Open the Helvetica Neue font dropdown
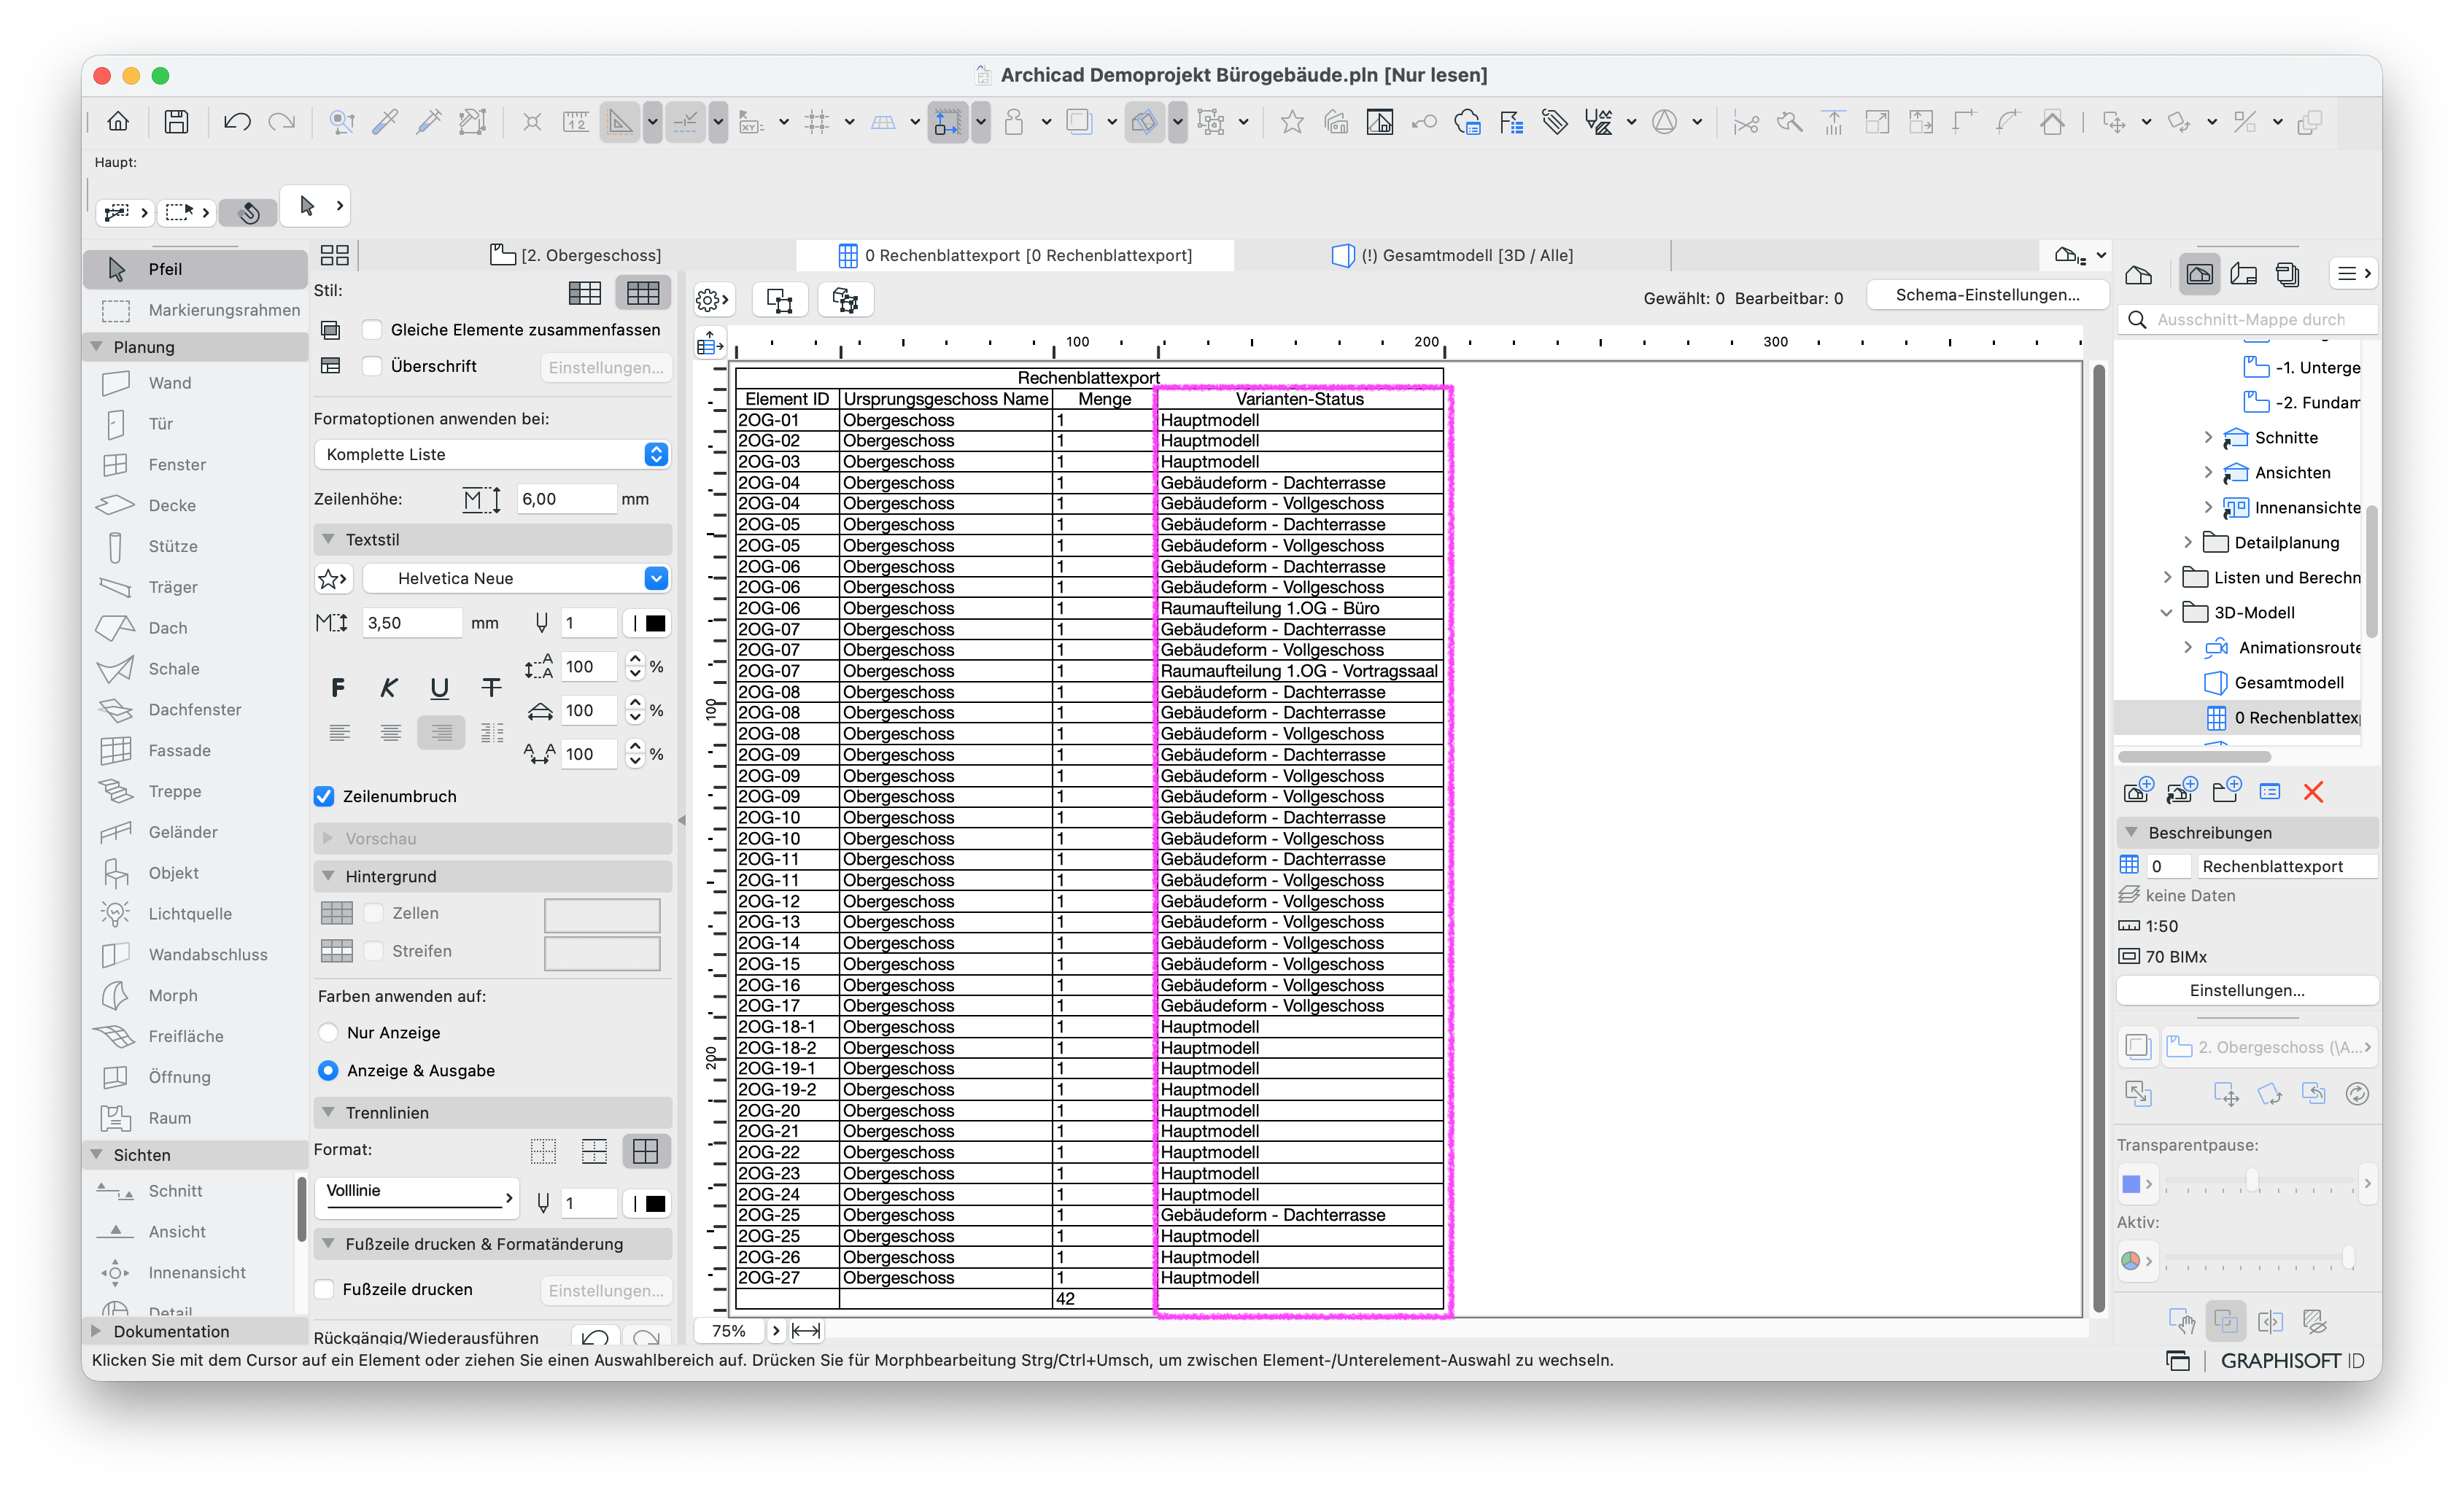2464x1489 pixels. pyautogui.click(x=516, y=578)
